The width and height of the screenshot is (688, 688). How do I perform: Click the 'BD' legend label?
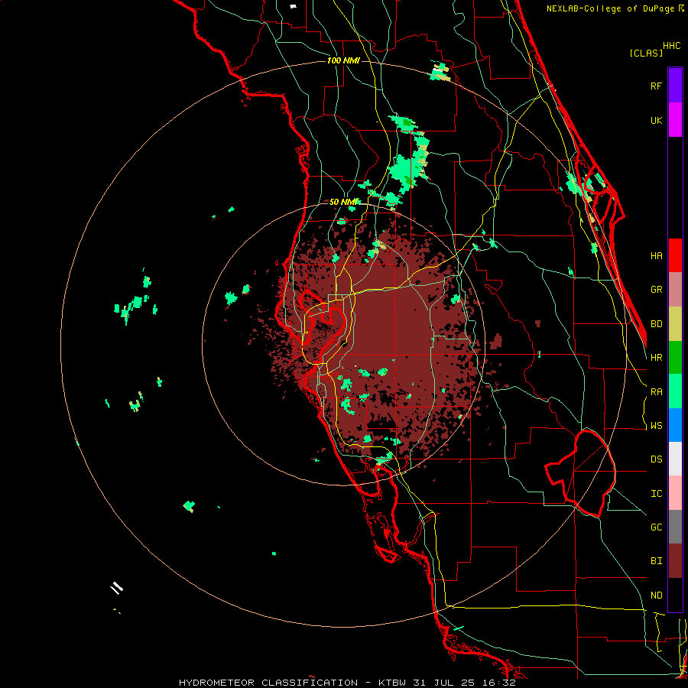pyautogui.click(x=656, y=324)
